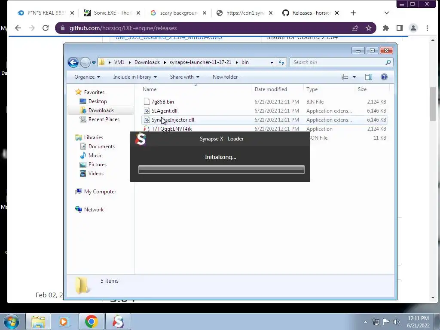The image size is (440, 330).
Task: Open a new Chrome tab
Action: 353,13
